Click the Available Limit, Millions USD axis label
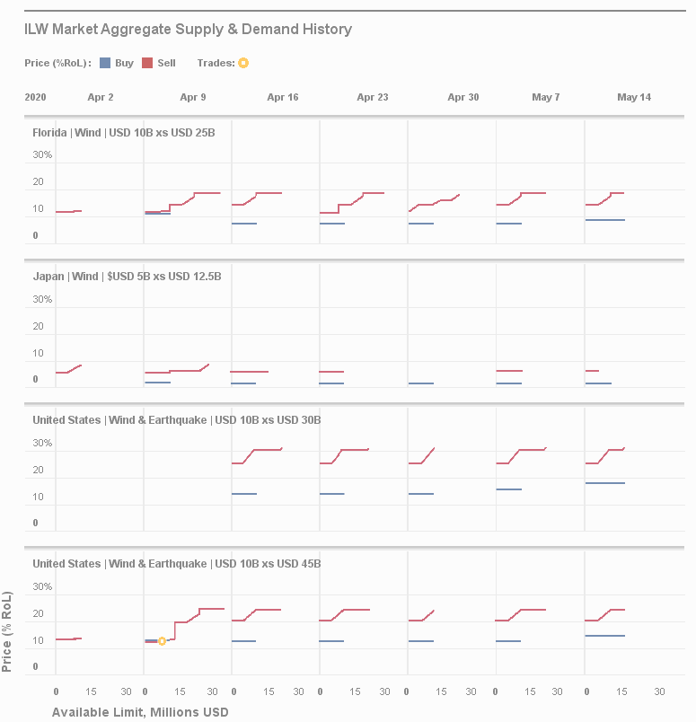The height and width of the screenshot is (722, 696). point(140,712)
